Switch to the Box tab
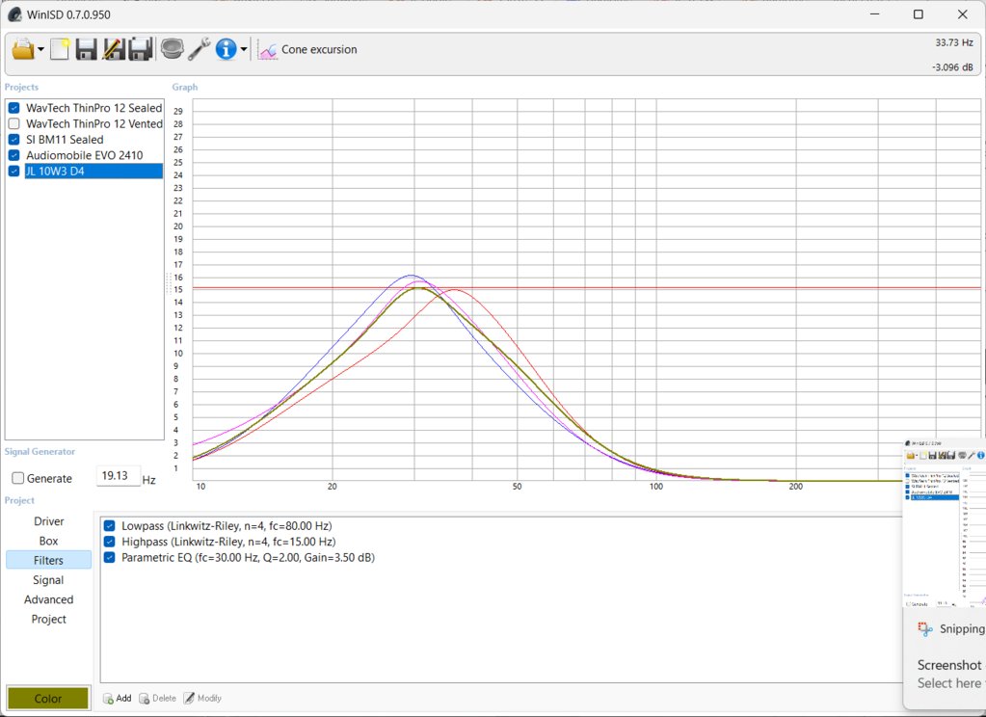This screenshot has width=986, height=717. [x=49, y=541]
